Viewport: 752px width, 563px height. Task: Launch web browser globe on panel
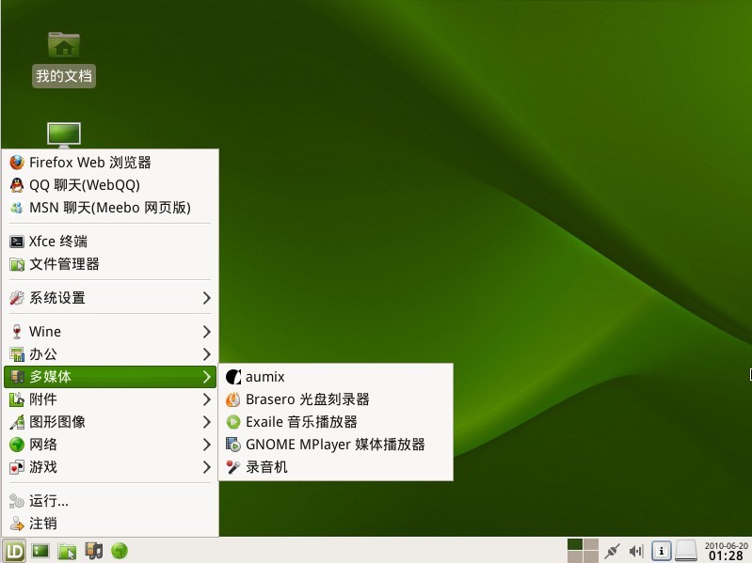(x=120, y=551)
